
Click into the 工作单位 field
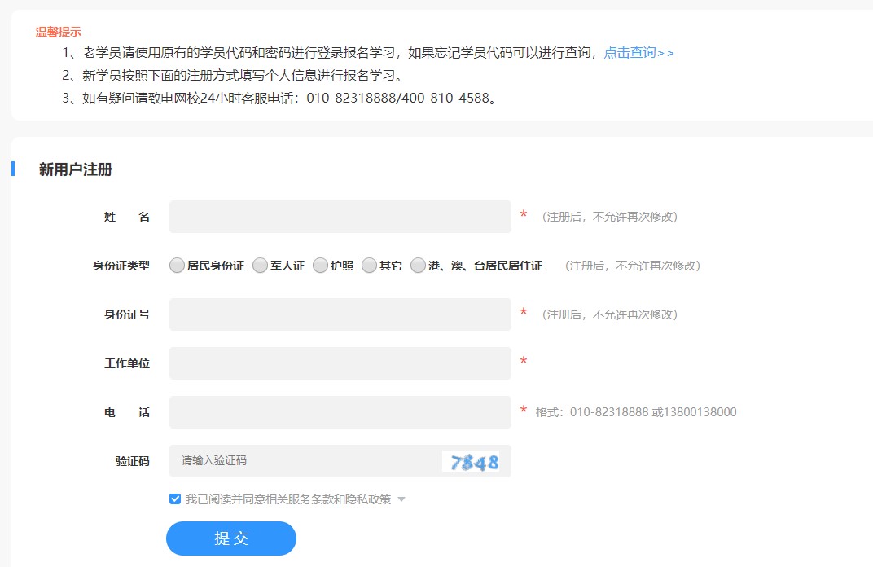tap(340, 363)
